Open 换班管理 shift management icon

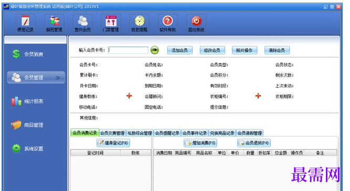point(54,24)
